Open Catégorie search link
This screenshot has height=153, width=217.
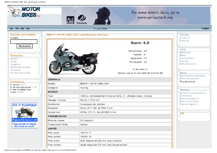(15, 64)
